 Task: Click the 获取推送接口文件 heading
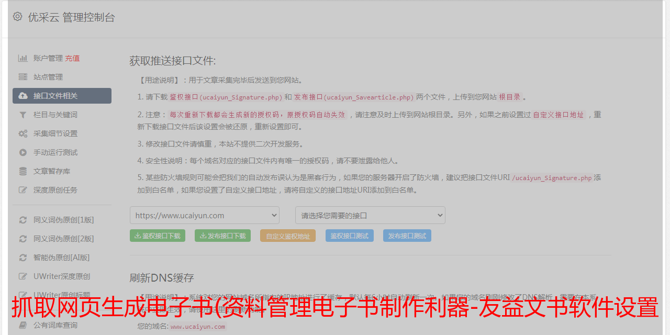tap(173, 61)
